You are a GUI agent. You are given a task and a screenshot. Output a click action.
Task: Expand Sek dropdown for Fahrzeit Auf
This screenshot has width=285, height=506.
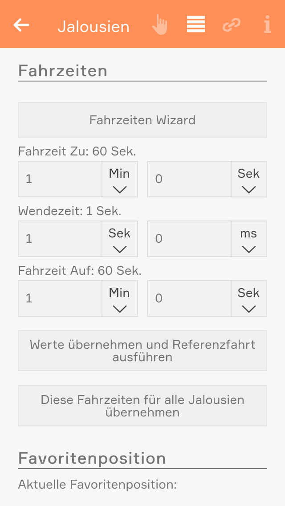pos(249,299)
